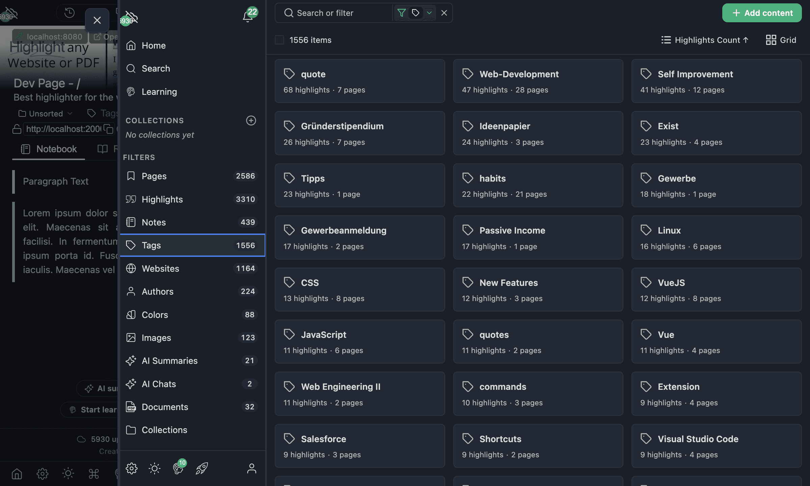Show the Authors filter
This screenshot has width=810, height=486.
[192, 291]
